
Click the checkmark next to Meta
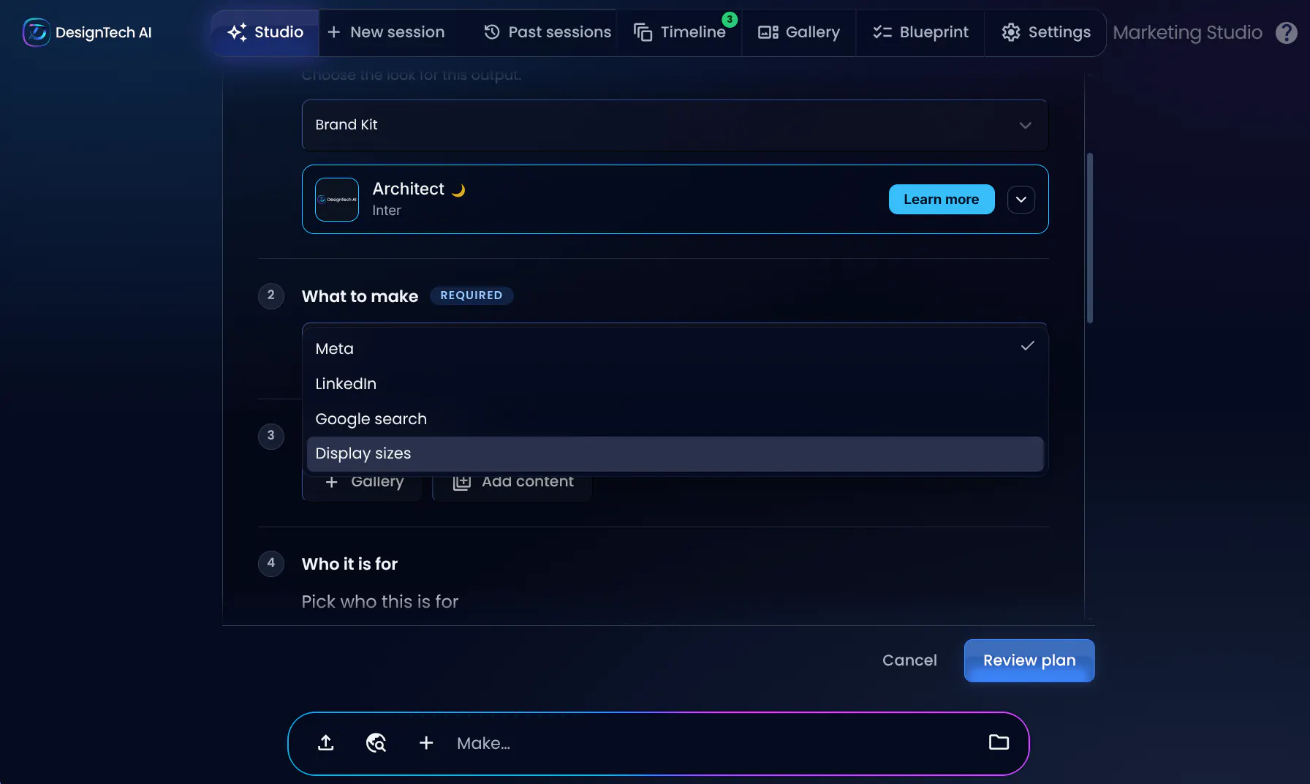click(x=1027, y=346)
